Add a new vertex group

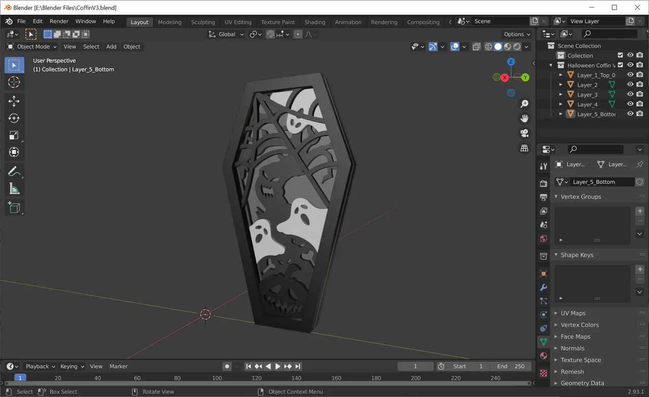point(640,211)
